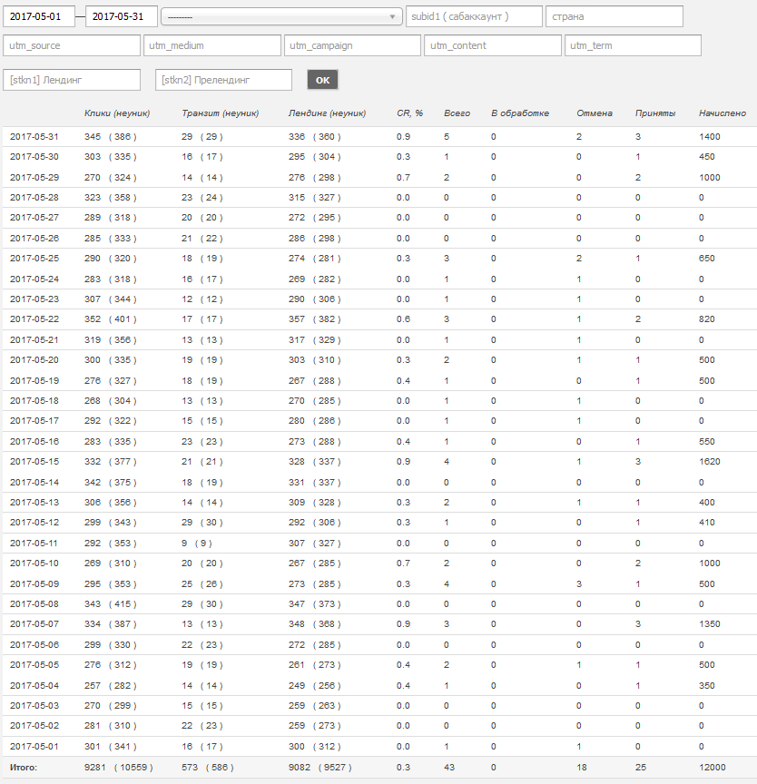Click the Клики (неуник) column header
The height and width of the screenshot is (784, 757).
coord(117,113)
